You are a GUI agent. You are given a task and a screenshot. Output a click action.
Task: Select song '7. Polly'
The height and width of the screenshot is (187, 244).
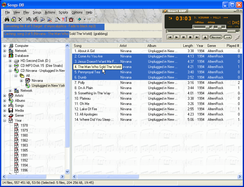coord(157,83)
